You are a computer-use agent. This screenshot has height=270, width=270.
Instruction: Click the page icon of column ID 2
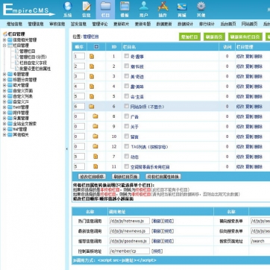tap(92, 66)
